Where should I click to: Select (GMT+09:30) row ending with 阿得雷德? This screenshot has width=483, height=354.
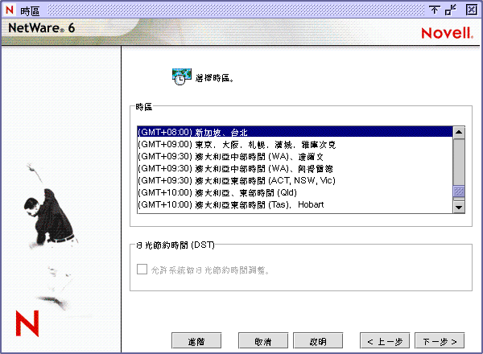(295, 168)
